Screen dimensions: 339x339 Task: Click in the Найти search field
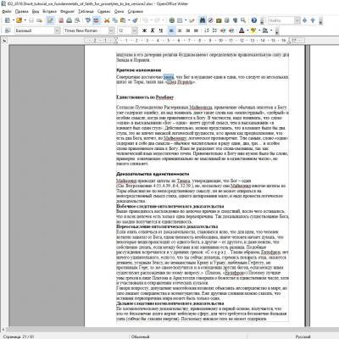[281, 20]
